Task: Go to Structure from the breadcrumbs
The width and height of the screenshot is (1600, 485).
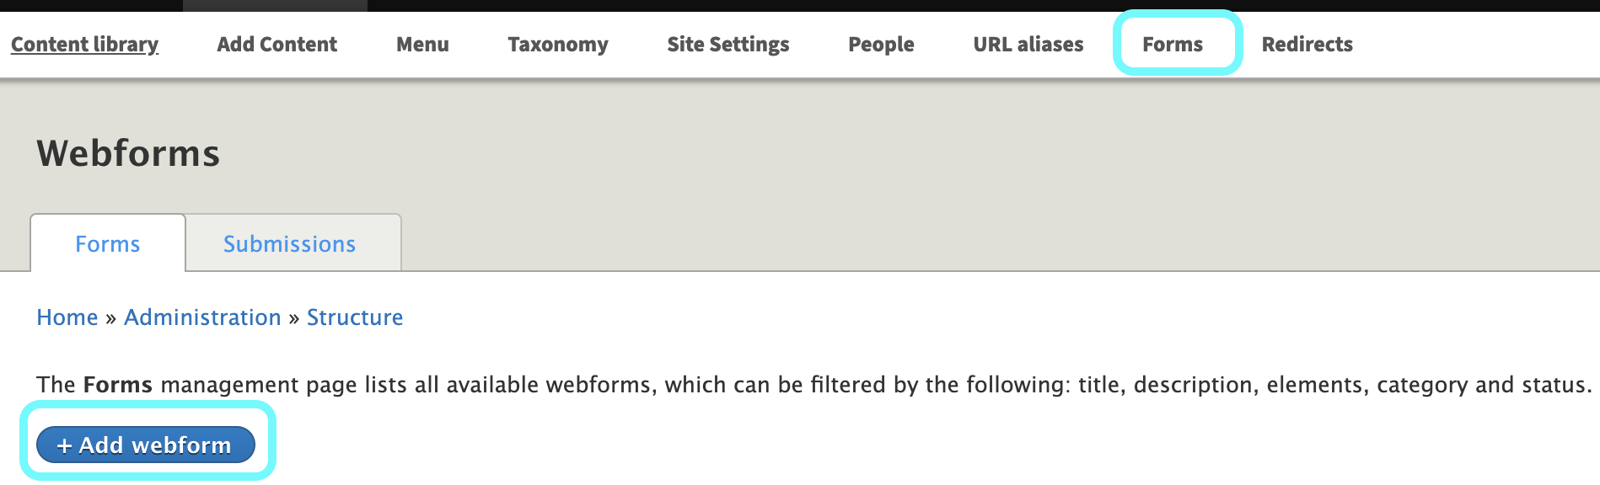Action: click(x=355, y=317)
